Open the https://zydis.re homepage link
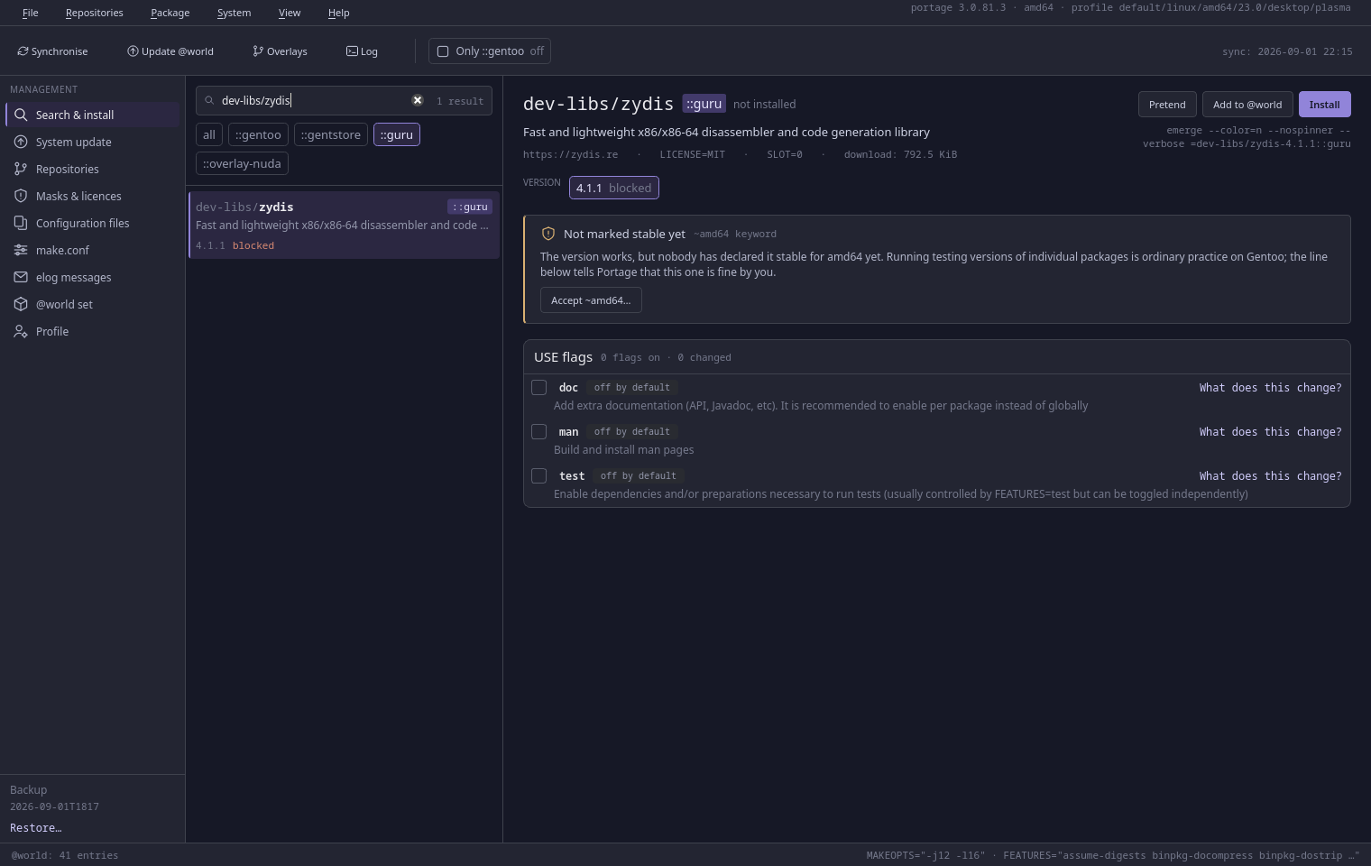The height and width of the screenshot is (866, 1371). coord(570,154)
